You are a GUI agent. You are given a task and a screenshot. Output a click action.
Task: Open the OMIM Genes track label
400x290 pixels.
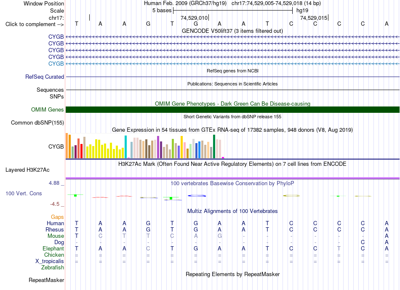tap(47, 110)
